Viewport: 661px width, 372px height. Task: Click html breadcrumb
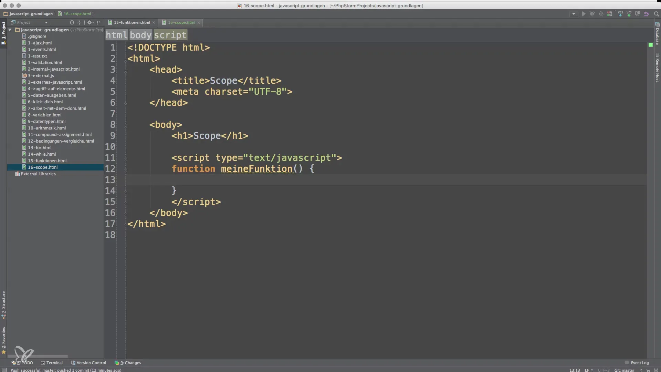pos(116,35)
